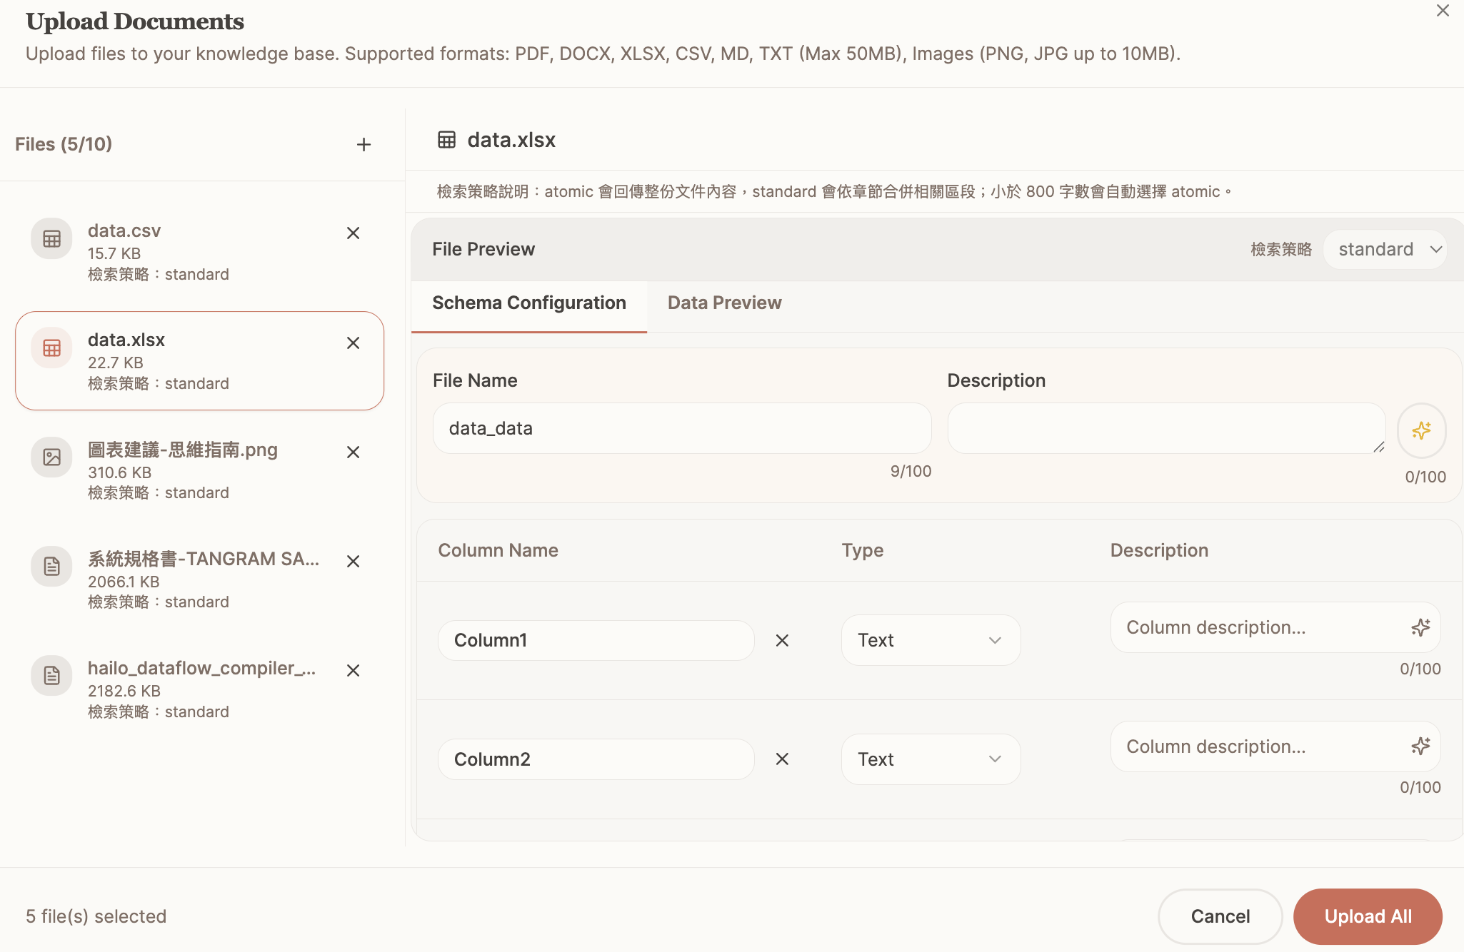Click the plus icon to add files
Image resolution: width=1464 pixels, height=952 pixels.
click(x=364, y=145)
